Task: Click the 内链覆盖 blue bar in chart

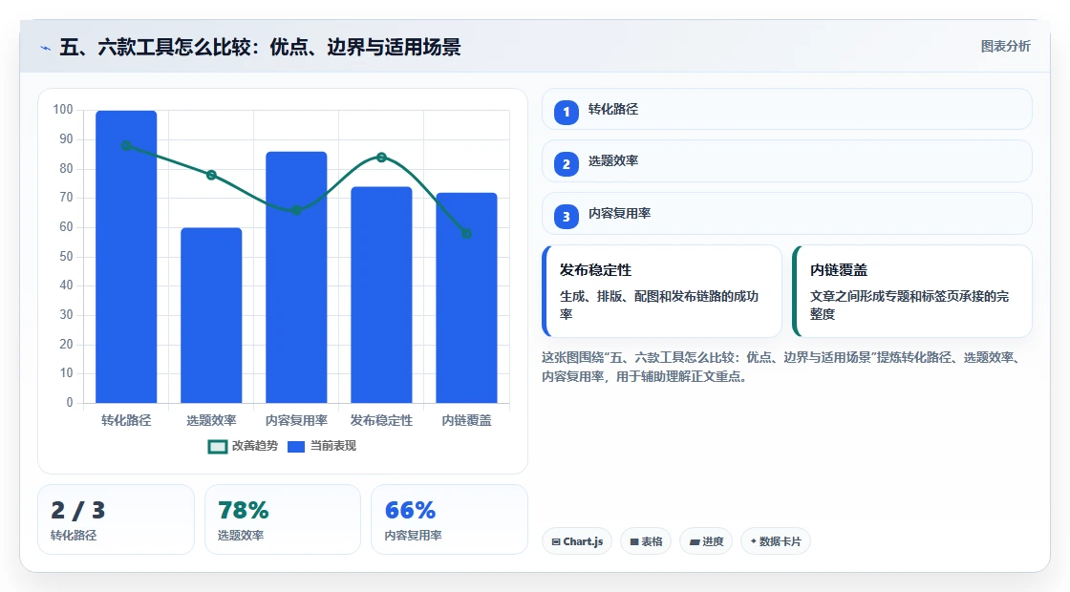Action: 467,297
